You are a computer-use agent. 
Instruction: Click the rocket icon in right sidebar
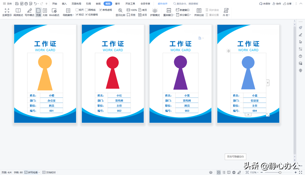coord(300,28)
